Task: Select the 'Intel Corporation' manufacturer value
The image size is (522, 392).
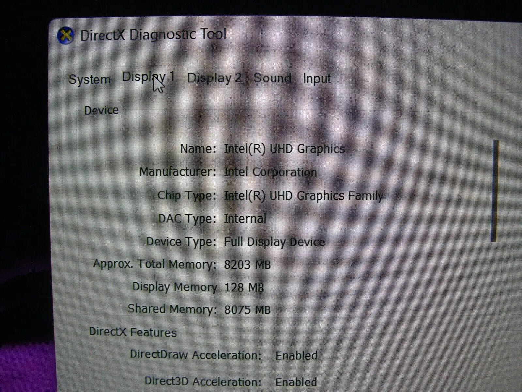Action: pyautogui.click(x=270, y=172)
